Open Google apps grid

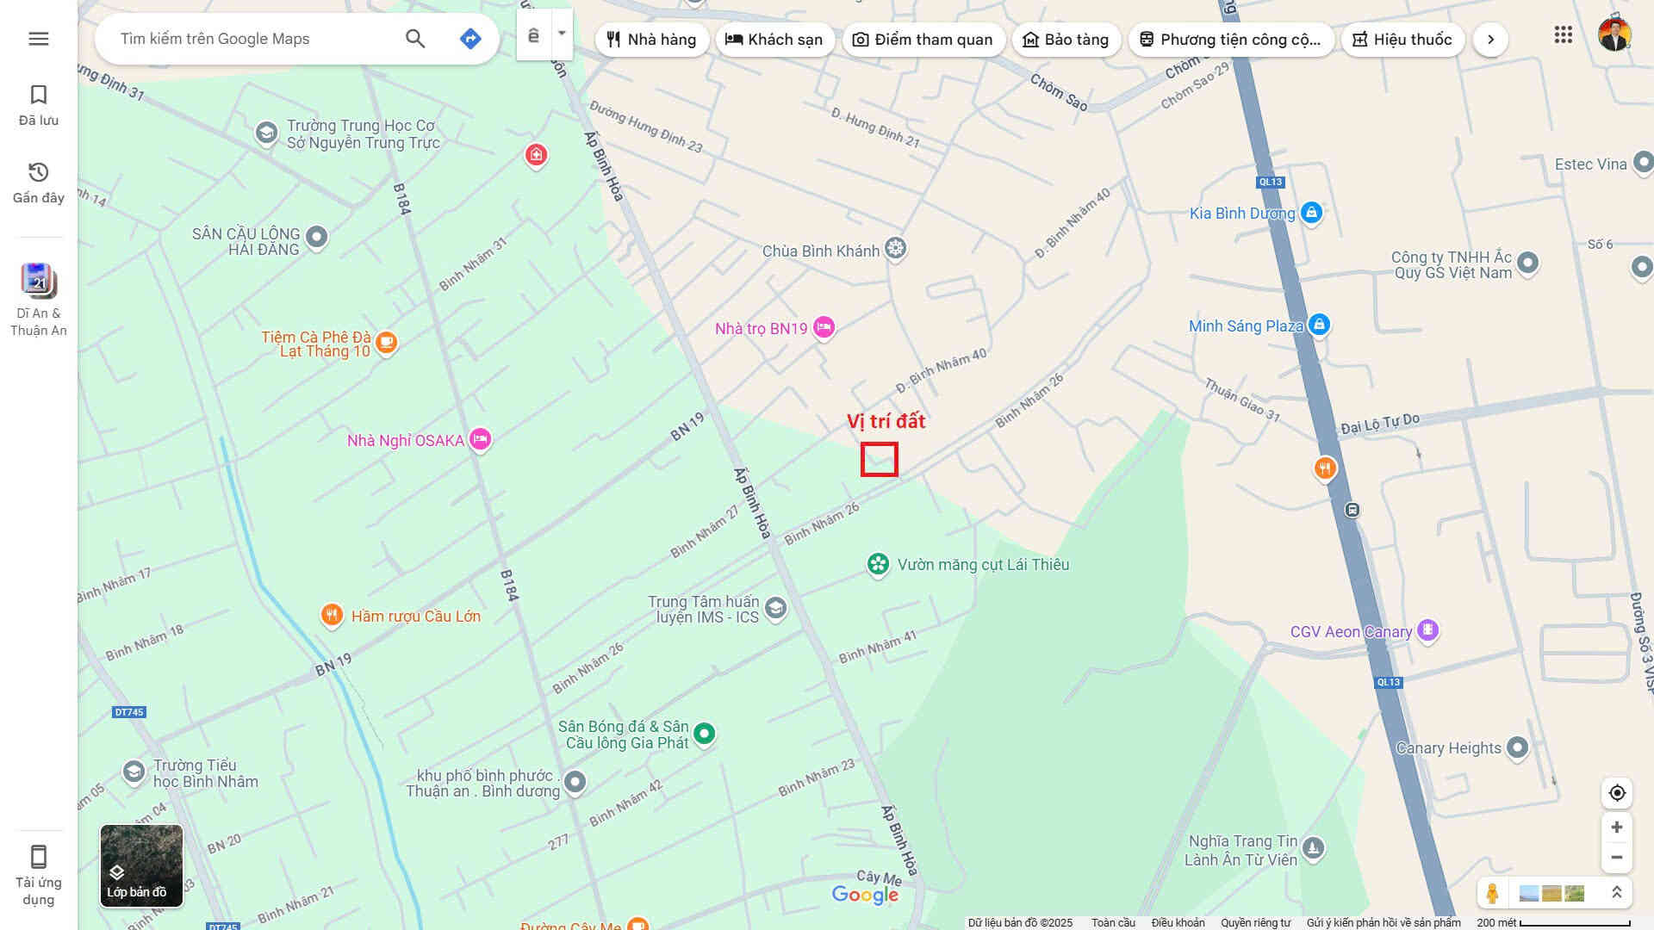(x=1563, y=35)
